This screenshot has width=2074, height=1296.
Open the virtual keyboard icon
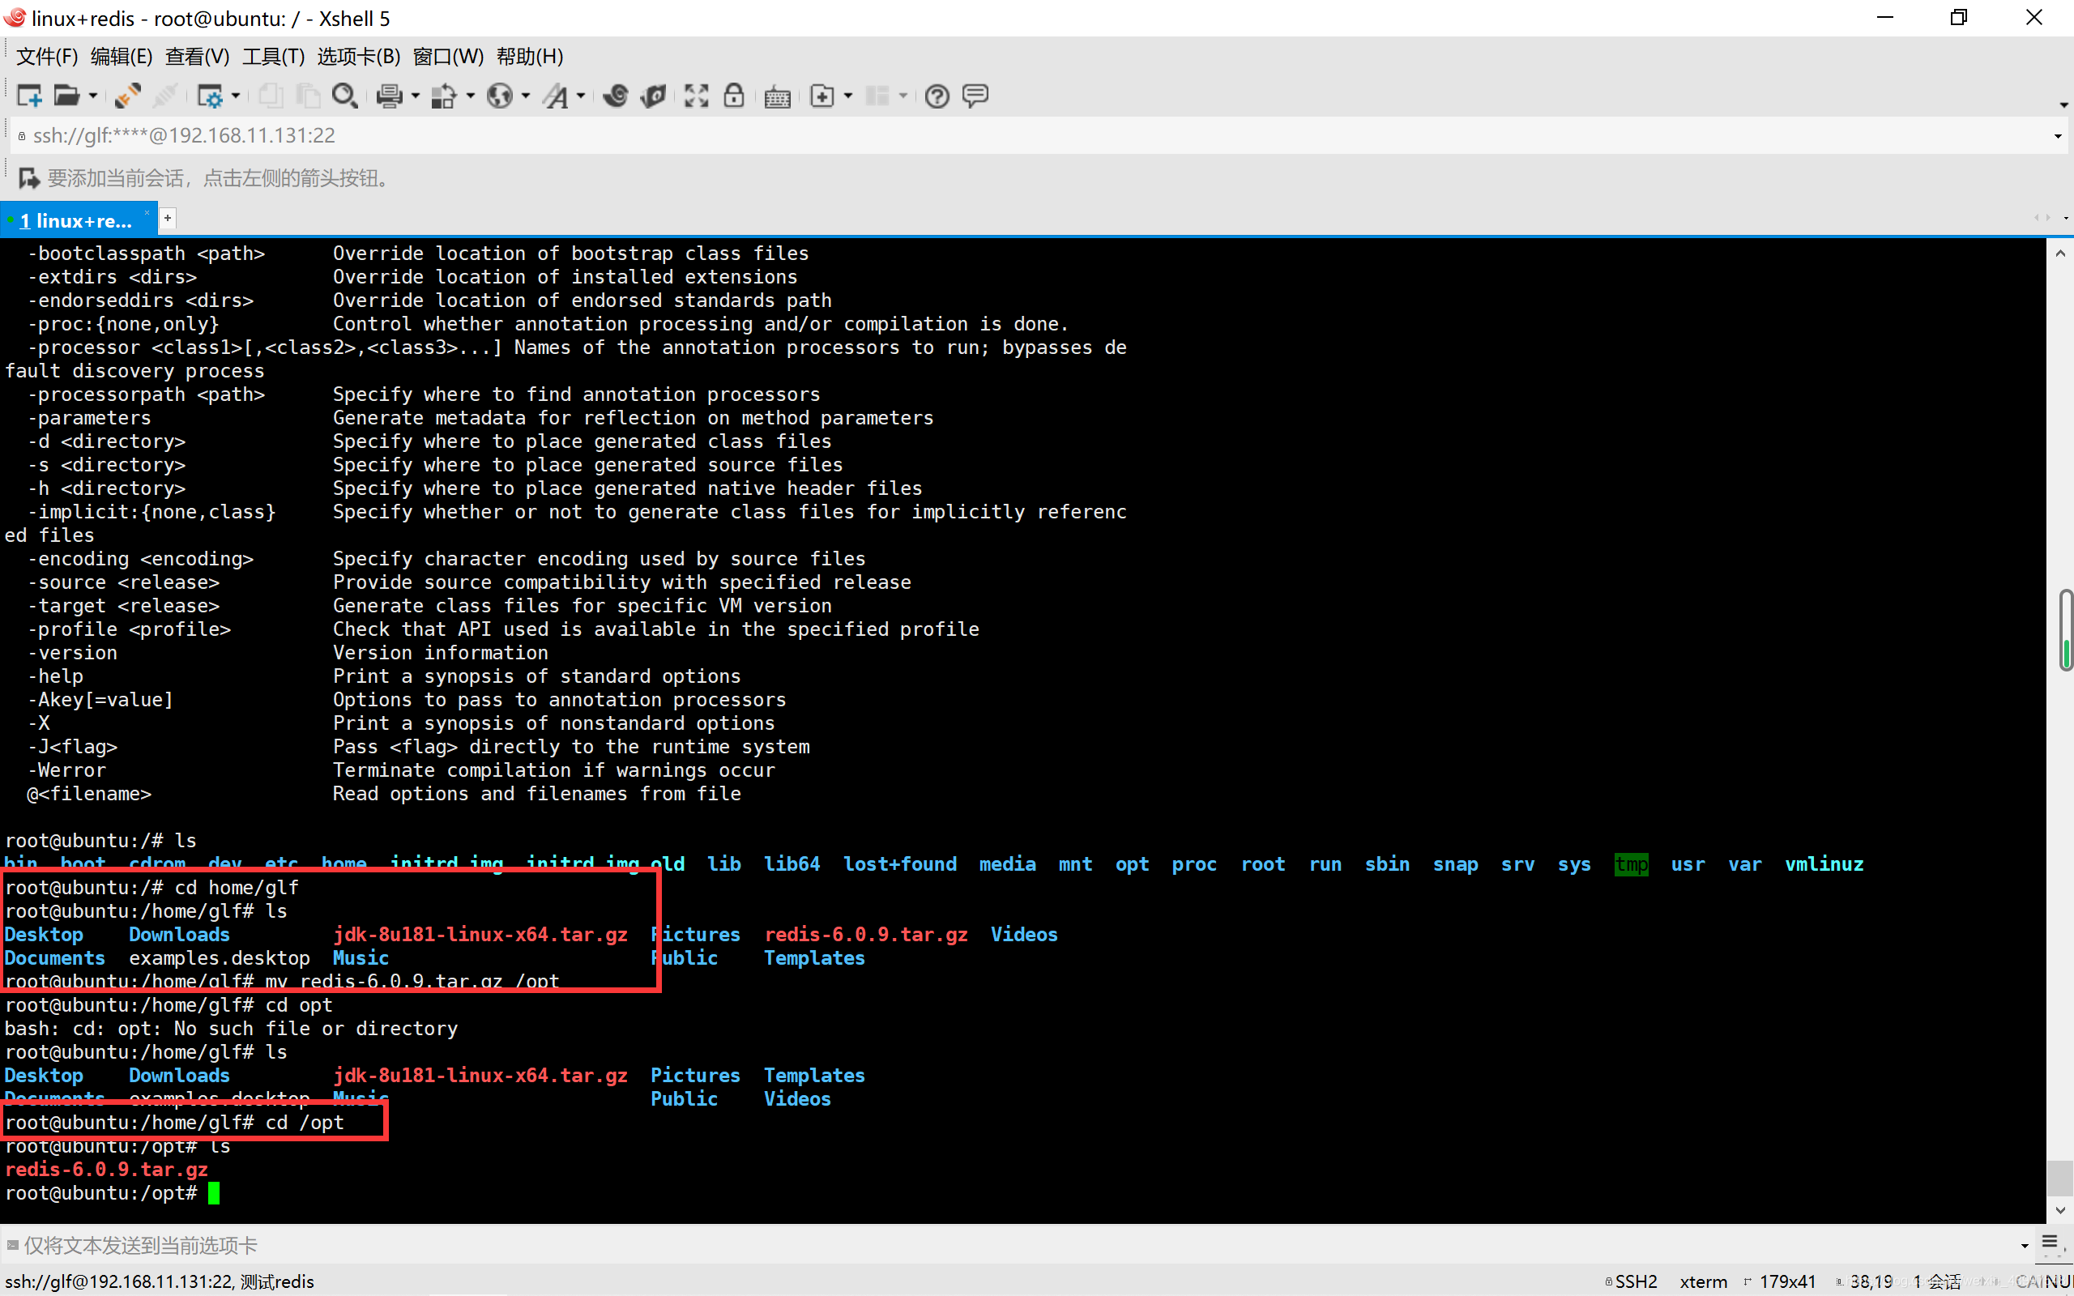click(777, 96)
